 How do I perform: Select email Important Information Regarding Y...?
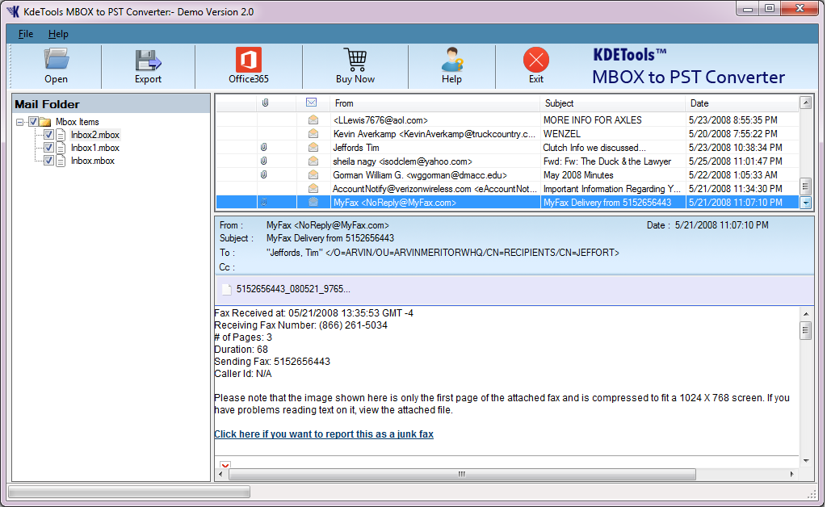pyautogui.click(x=612, y=189)
